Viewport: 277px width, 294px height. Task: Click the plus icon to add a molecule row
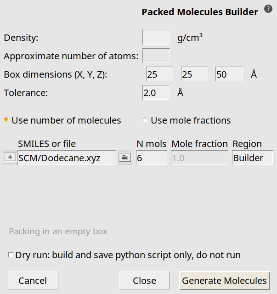tap(10, 157)
